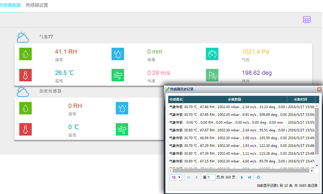Click the 0 RH value in 加密传感器
This screenshot has width=323, height=194.
[x=75, y=106]
